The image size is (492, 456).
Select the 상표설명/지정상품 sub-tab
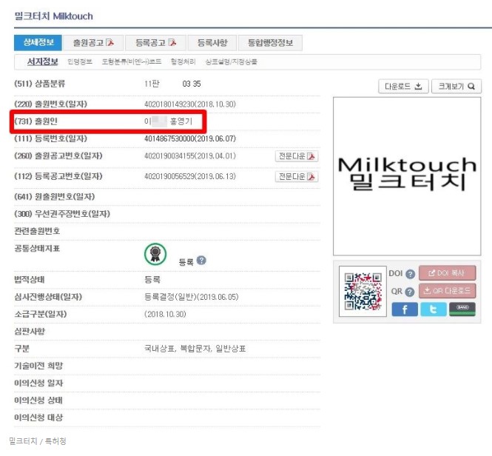point(232,61)
